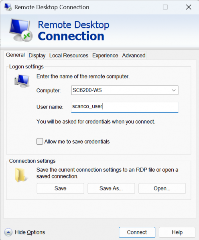
Task: Focus the User name field with scanco_user
Action: point(125,107)
